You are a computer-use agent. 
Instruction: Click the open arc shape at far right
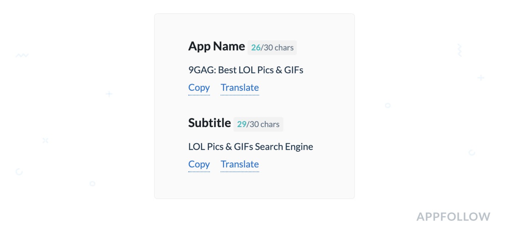point(472,153)
